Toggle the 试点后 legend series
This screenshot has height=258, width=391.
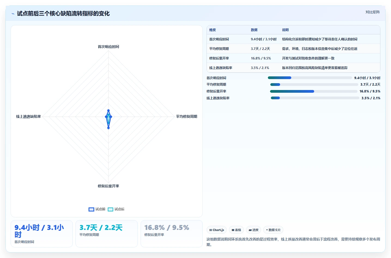pyautogui.click(x=116, y=209)
